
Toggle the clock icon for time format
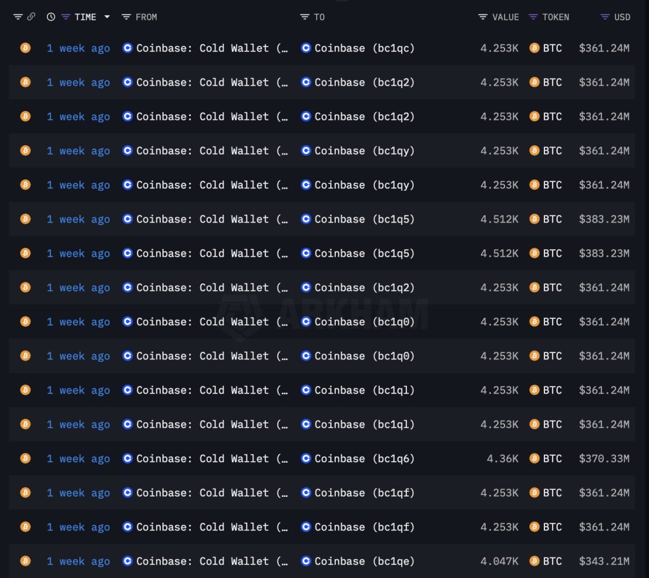[x=51, y=17]
